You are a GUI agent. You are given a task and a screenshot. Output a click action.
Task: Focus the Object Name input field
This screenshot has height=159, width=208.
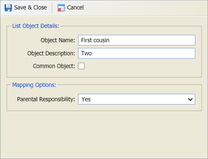coord(136,40)
